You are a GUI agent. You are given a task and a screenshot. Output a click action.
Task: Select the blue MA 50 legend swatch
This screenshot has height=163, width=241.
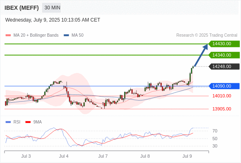[x=66, y=35]
